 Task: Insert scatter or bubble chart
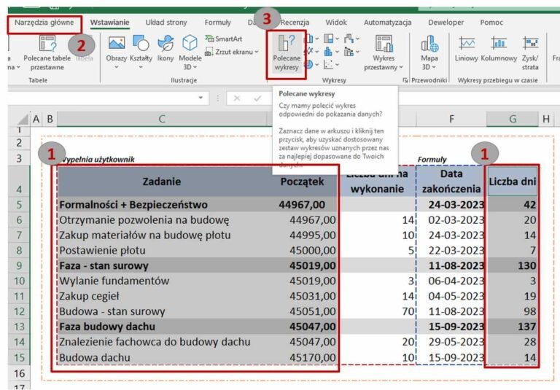[328, 65]
